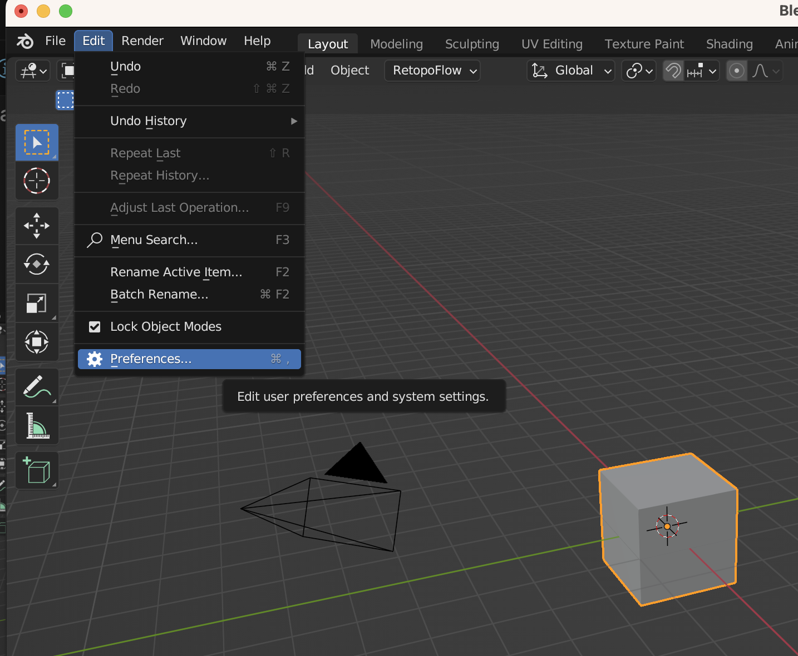Open the transform pivot point dropdown
Viewport: 798px width, 656px height.
click(638, 71)
